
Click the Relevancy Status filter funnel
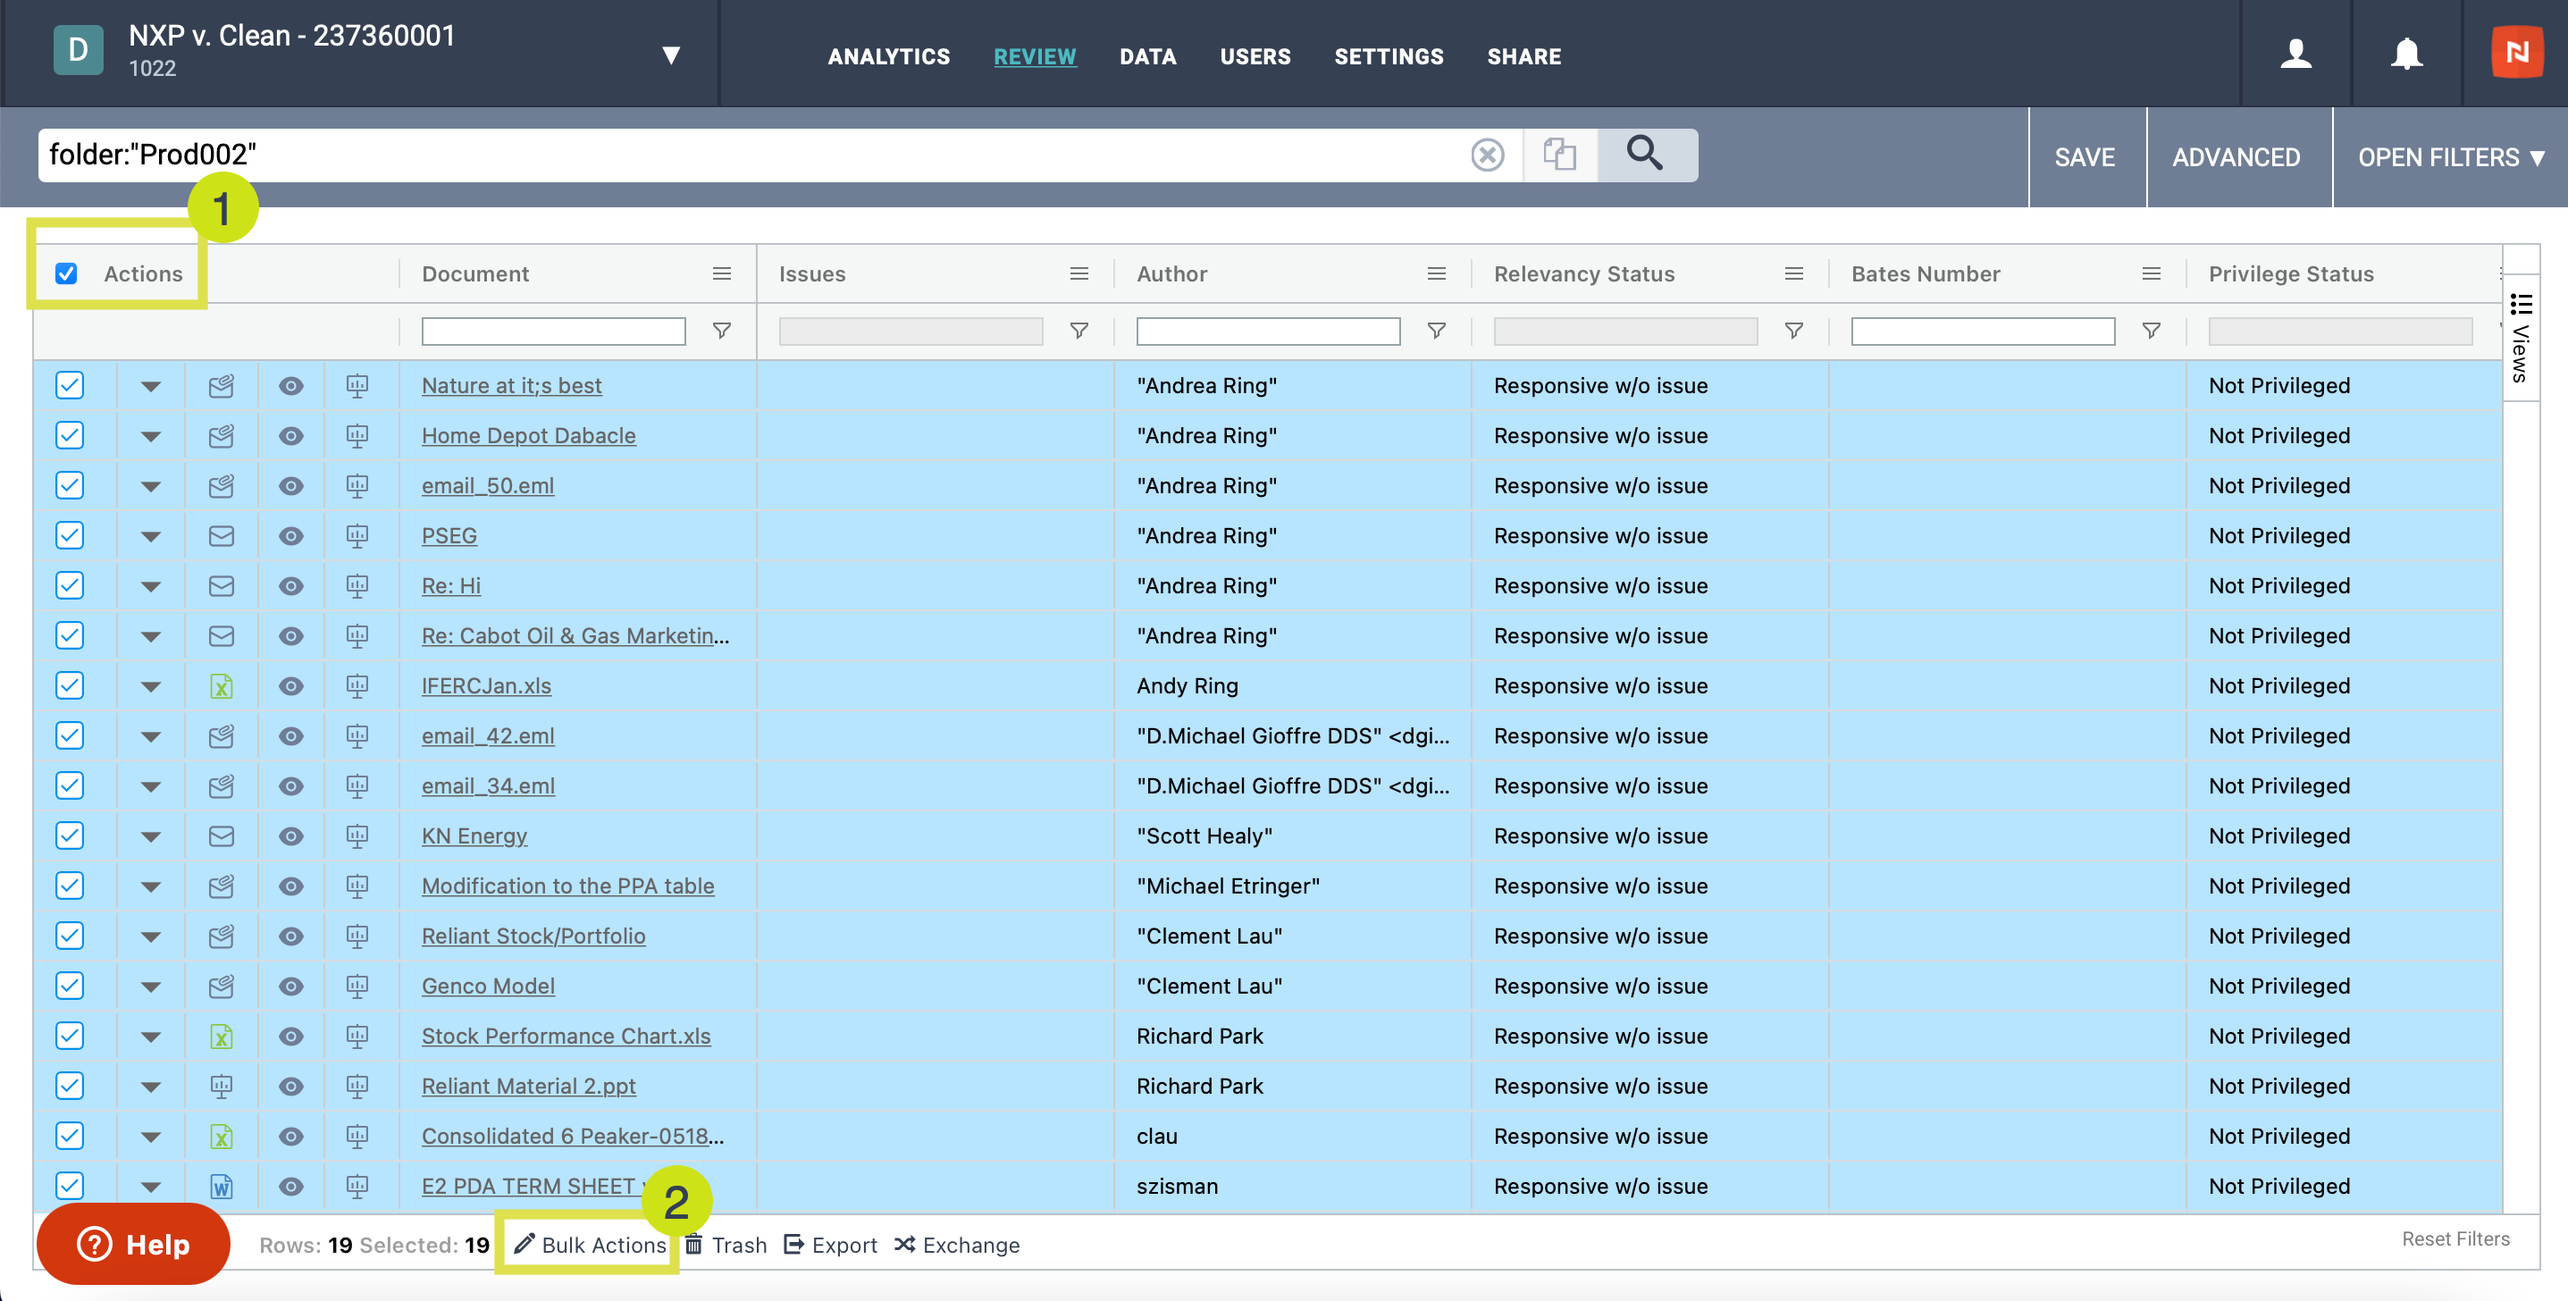tap(1793, 330)
